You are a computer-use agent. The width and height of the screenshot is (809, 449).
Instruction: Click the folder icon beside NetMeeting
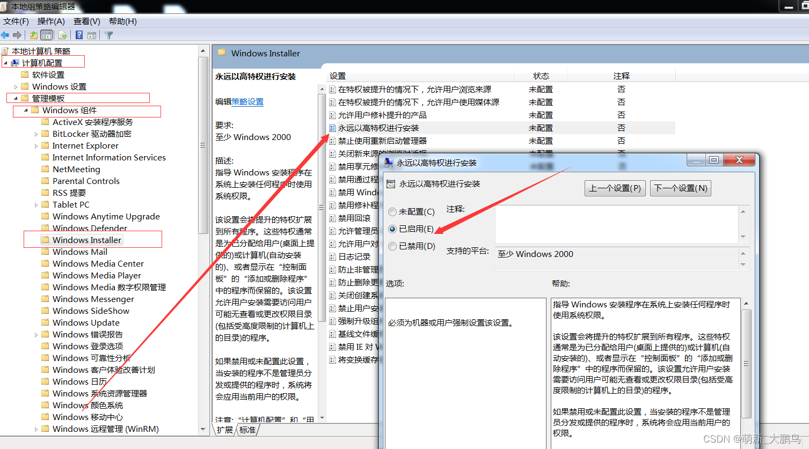[x=46, y=169]
